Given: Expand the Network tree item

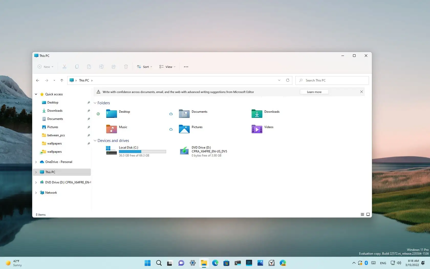Looking at the screenshot, I should coord(36,193).
